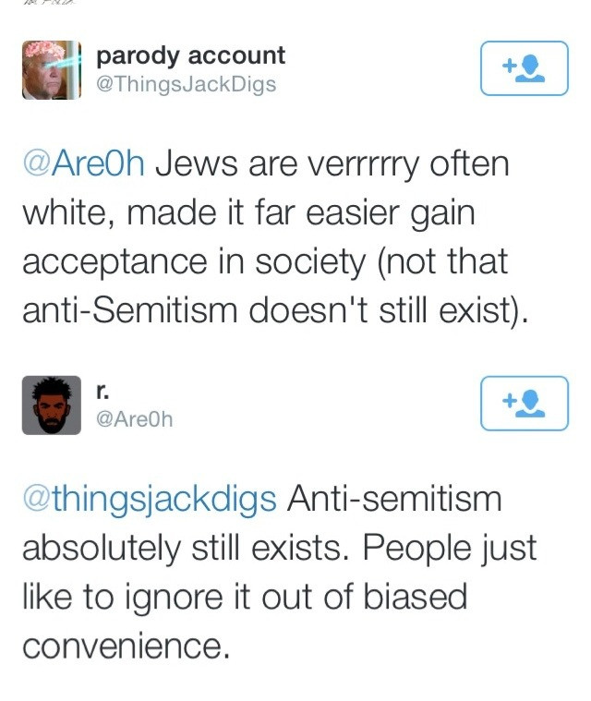This screenshot has height=701, width=591.
Task: Click the "r." display name
Action: tap(104, 391)
